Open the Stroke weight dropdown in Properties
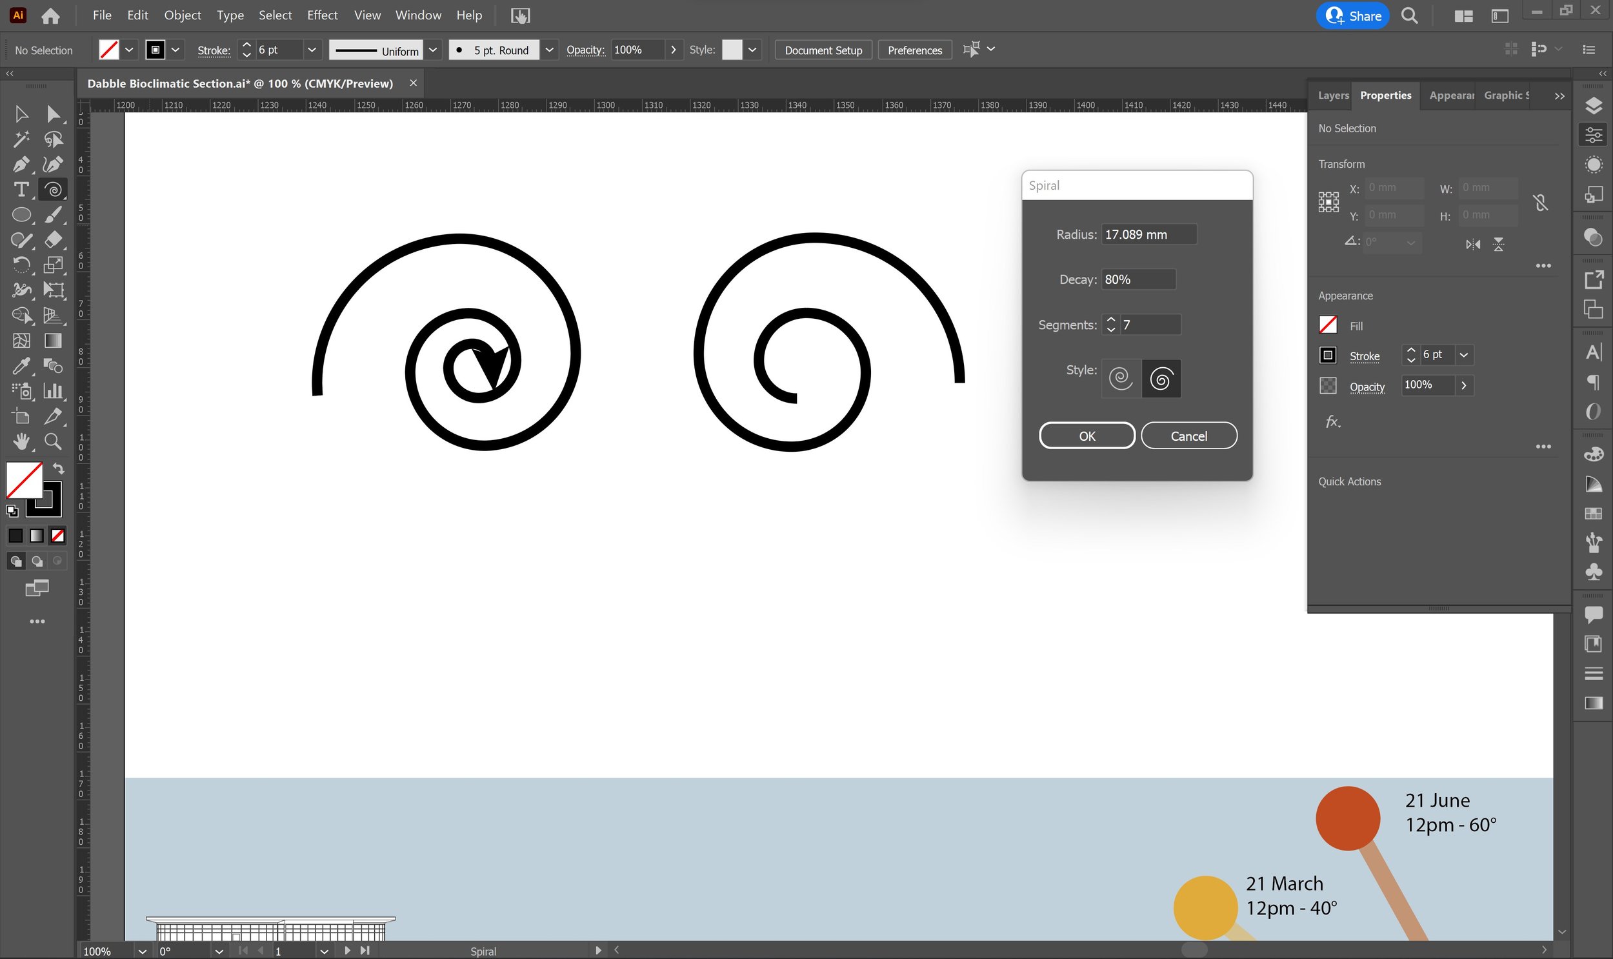 (1464, 355)
